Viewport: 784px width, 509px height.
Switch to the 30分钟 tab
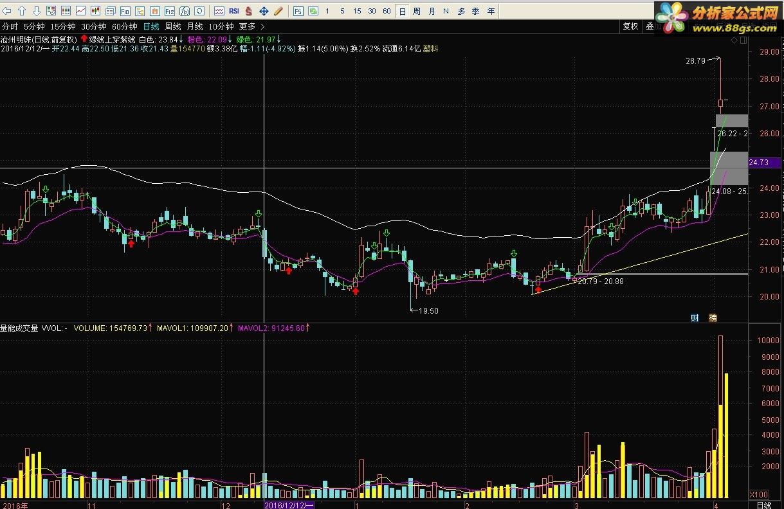(93, 26)
